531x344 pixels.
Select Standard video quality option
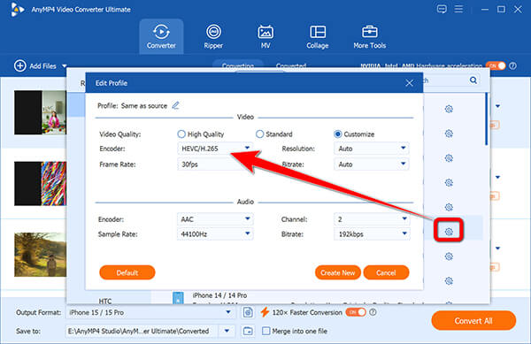[259, 134]
